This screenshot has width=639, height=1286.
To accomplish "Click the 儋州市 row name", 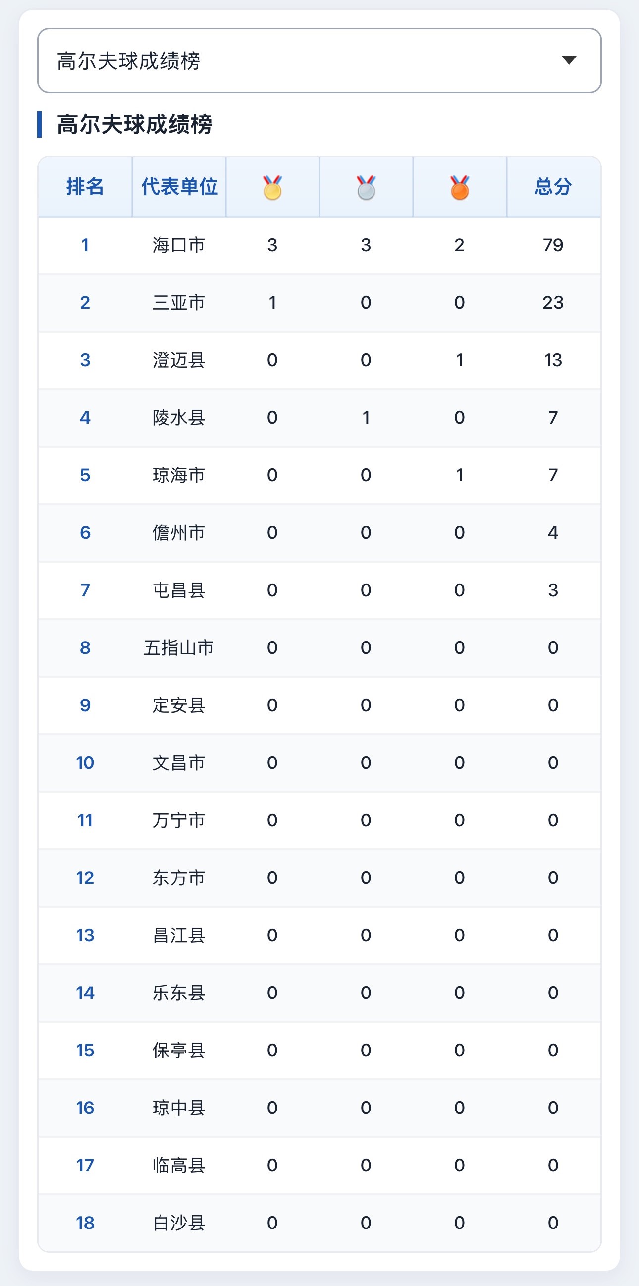I will pos(179,532).
